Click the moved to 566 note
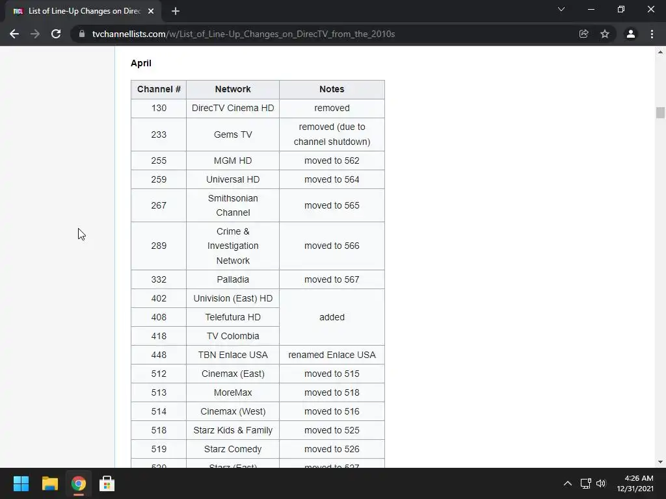This screenshot has width=666, height=499. pyautogui.click(x=332, y=246)
